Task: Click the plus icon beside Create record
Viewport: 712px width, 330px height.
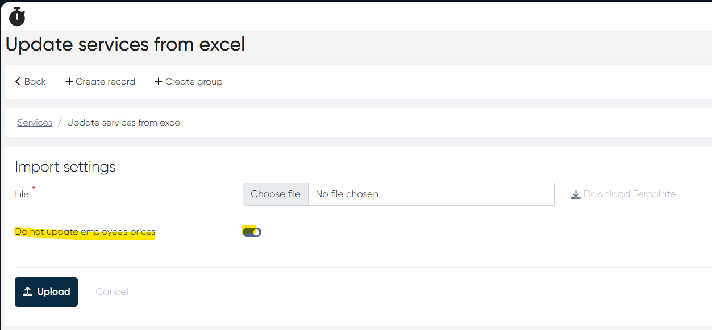Action: [x=69, y=82]
